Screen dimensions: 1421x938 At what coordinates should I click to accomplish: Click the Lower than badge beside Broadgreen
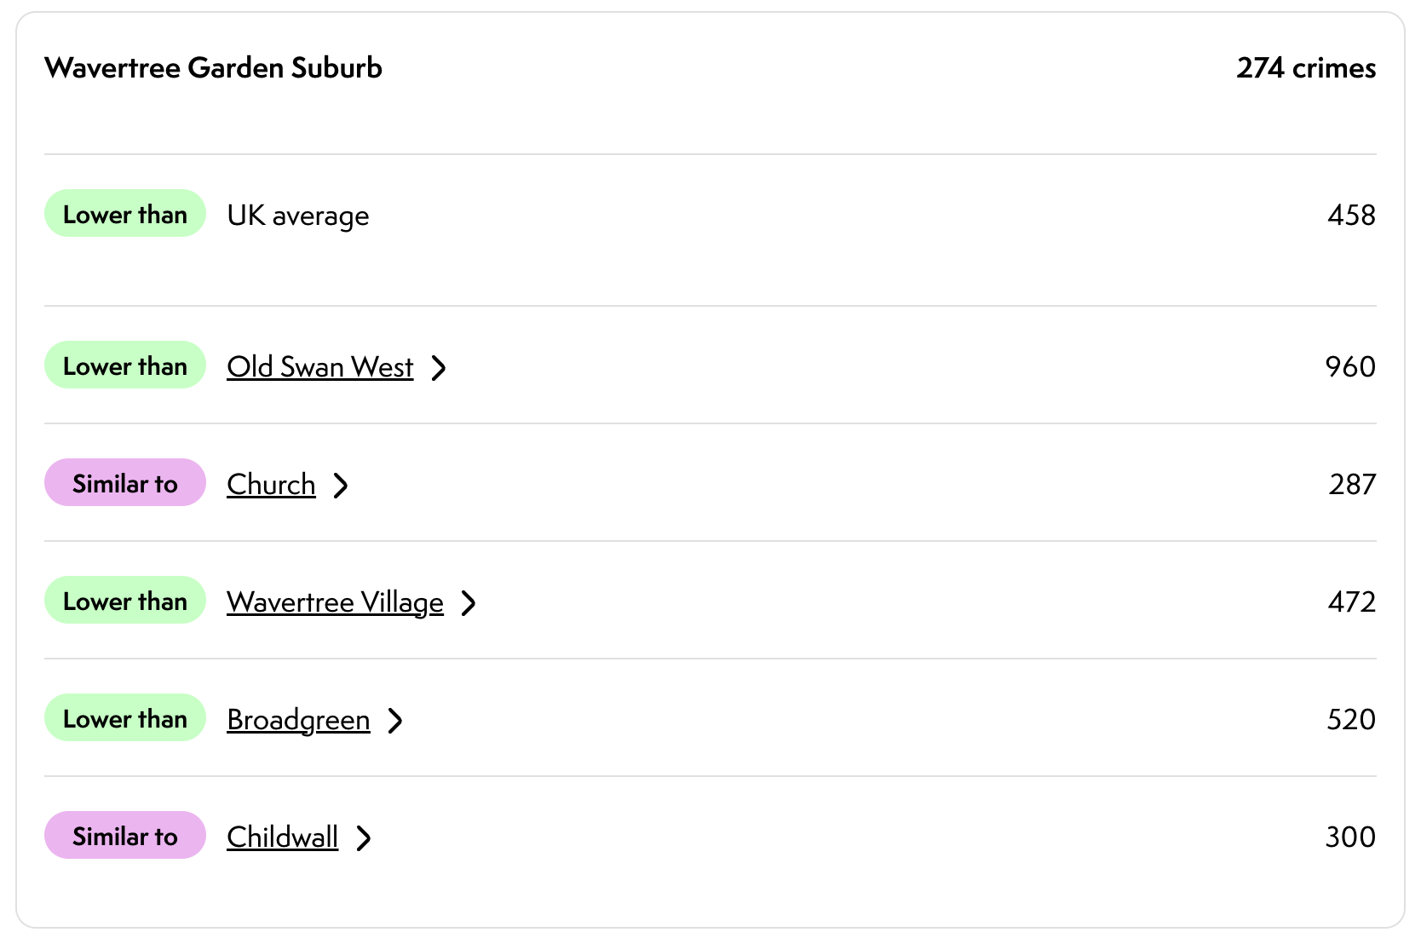(x=125, y=718)
